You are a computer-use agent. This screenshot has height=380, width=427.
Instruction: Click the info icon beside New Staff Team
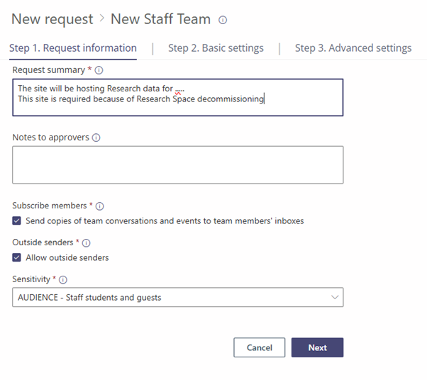point(223,20)
